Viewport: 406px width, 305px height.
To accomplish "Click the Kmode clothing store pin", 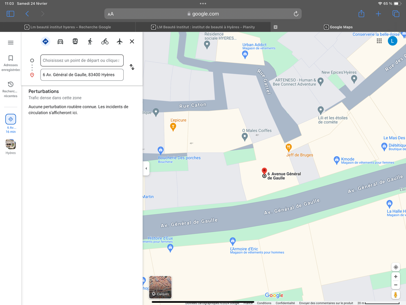I will click(x=337, y=160).
